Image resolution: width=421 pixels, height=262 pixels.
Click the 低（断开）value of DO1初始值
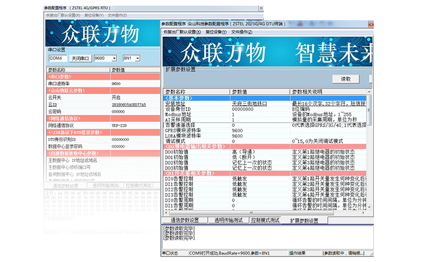pyautogui.click(x=244, y=157)
